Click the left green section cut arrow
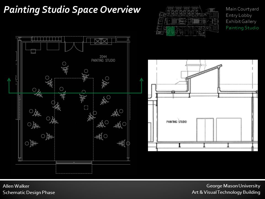Viewport: 265px width, 199px height. 9,85
